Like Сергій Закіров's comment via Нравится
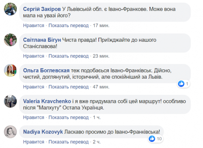Image resolution: width=203 pixels, height=148 pixels. tap(34, 26)
